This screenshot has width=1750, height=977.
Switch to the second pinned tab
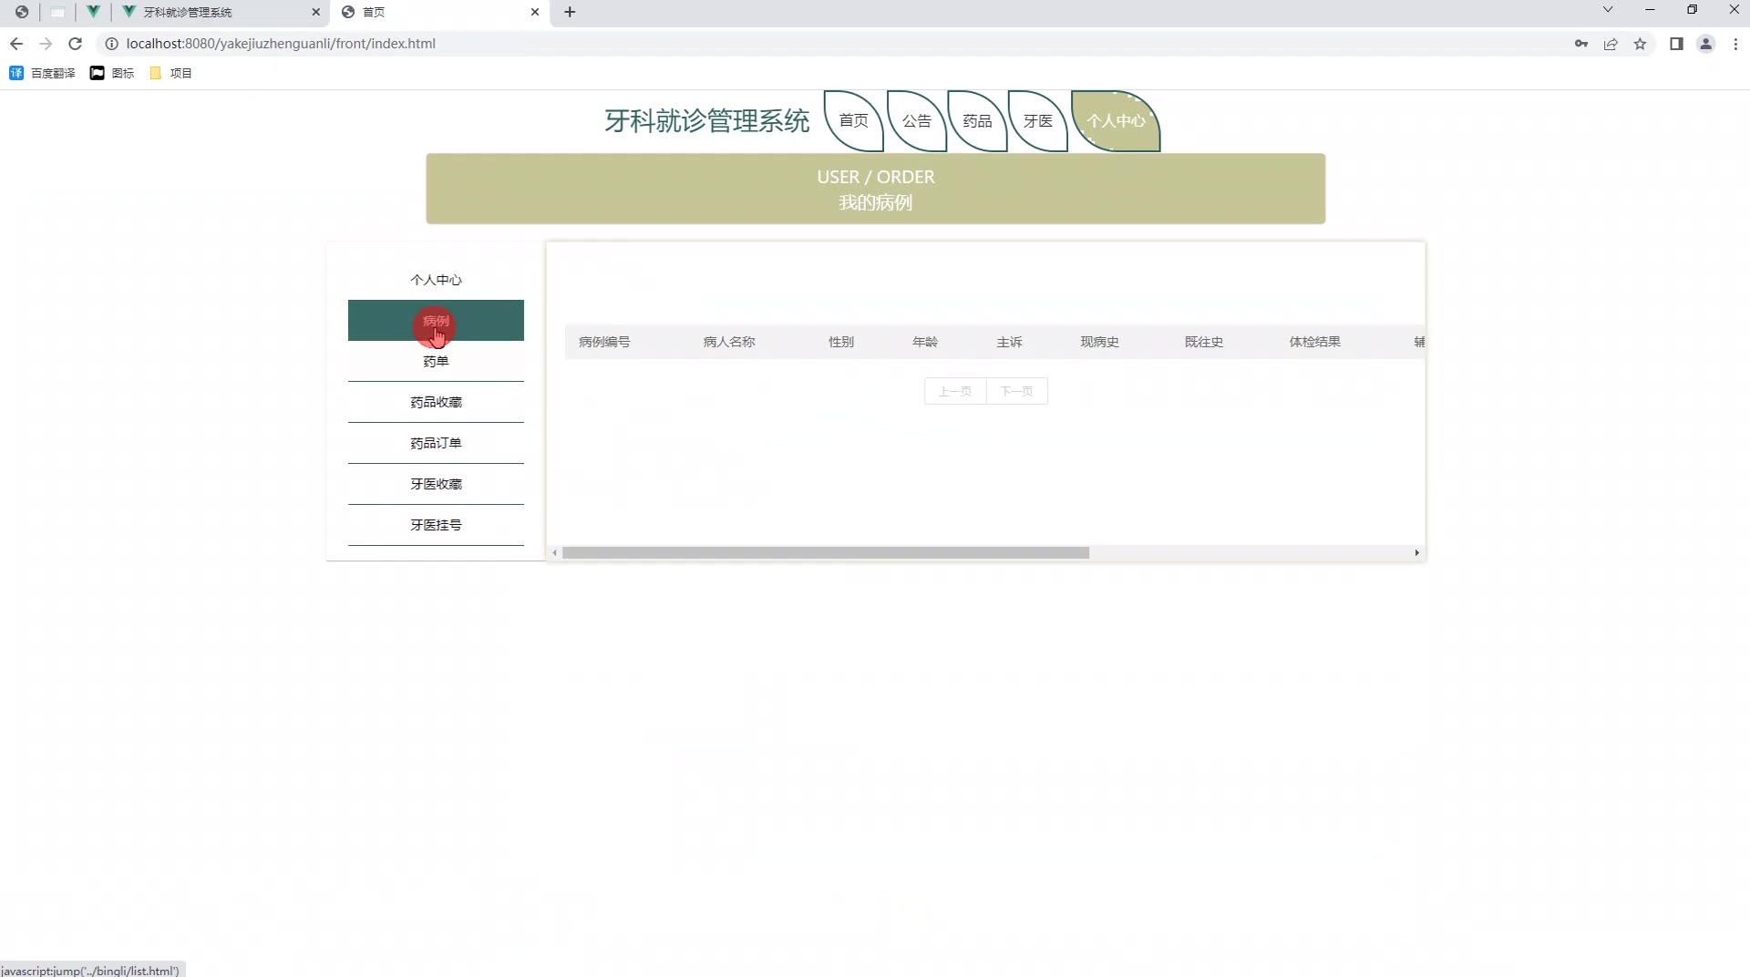click(x=57, y=12)
